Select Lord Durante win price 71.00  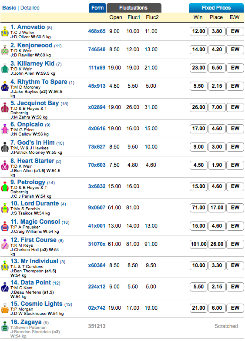point(198,208)
